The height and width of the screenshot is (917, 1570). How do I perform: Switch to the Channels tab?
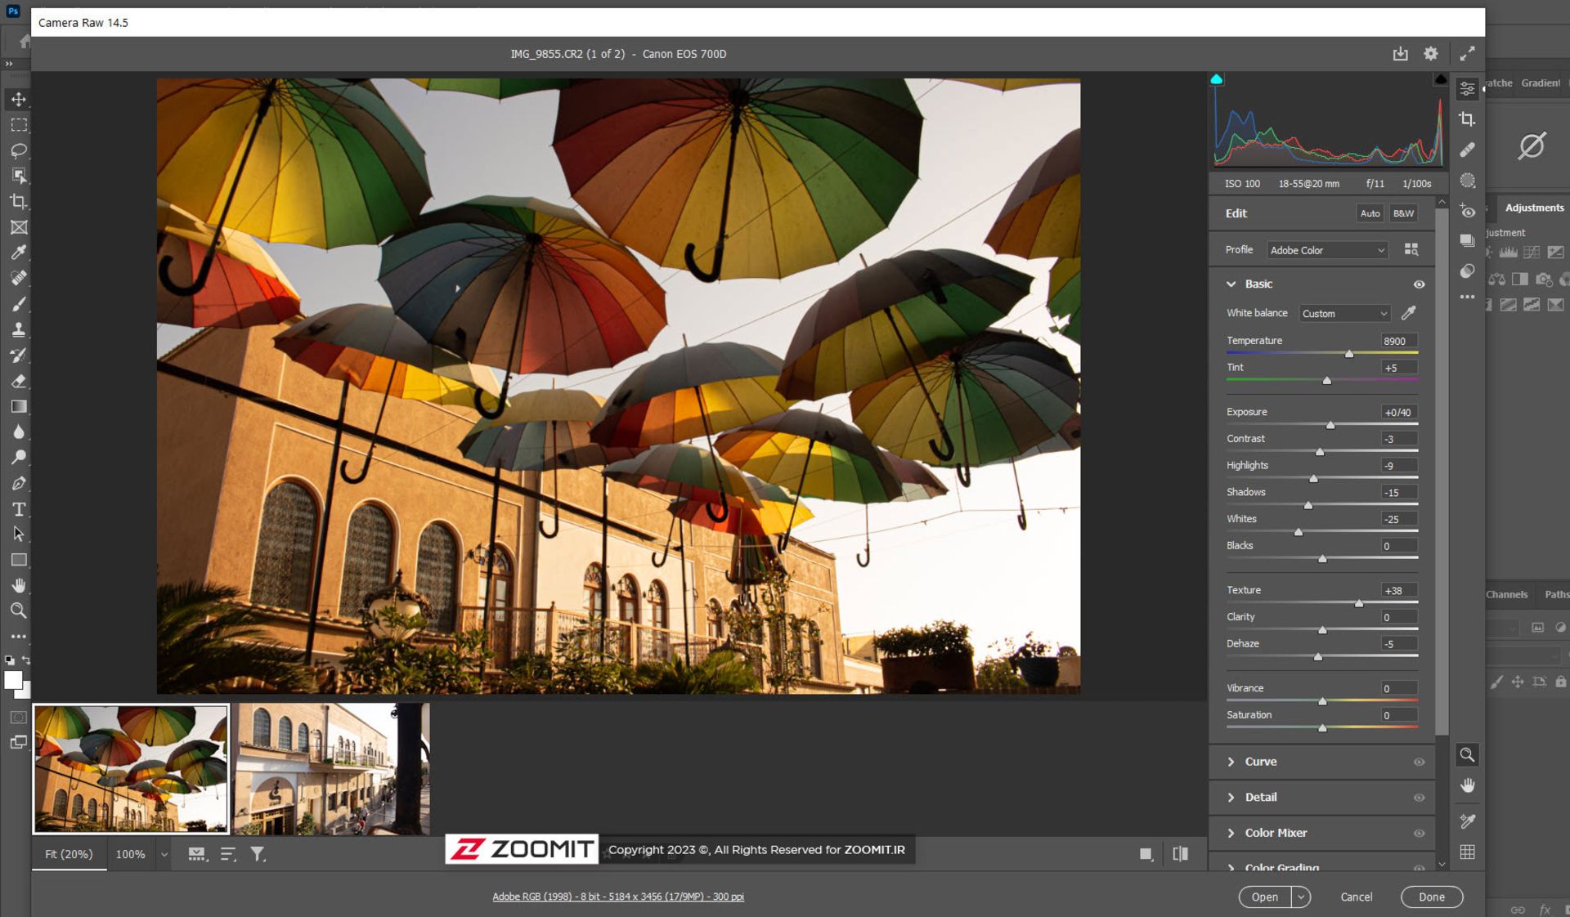pyautogui.click(x=1506, y=595)
